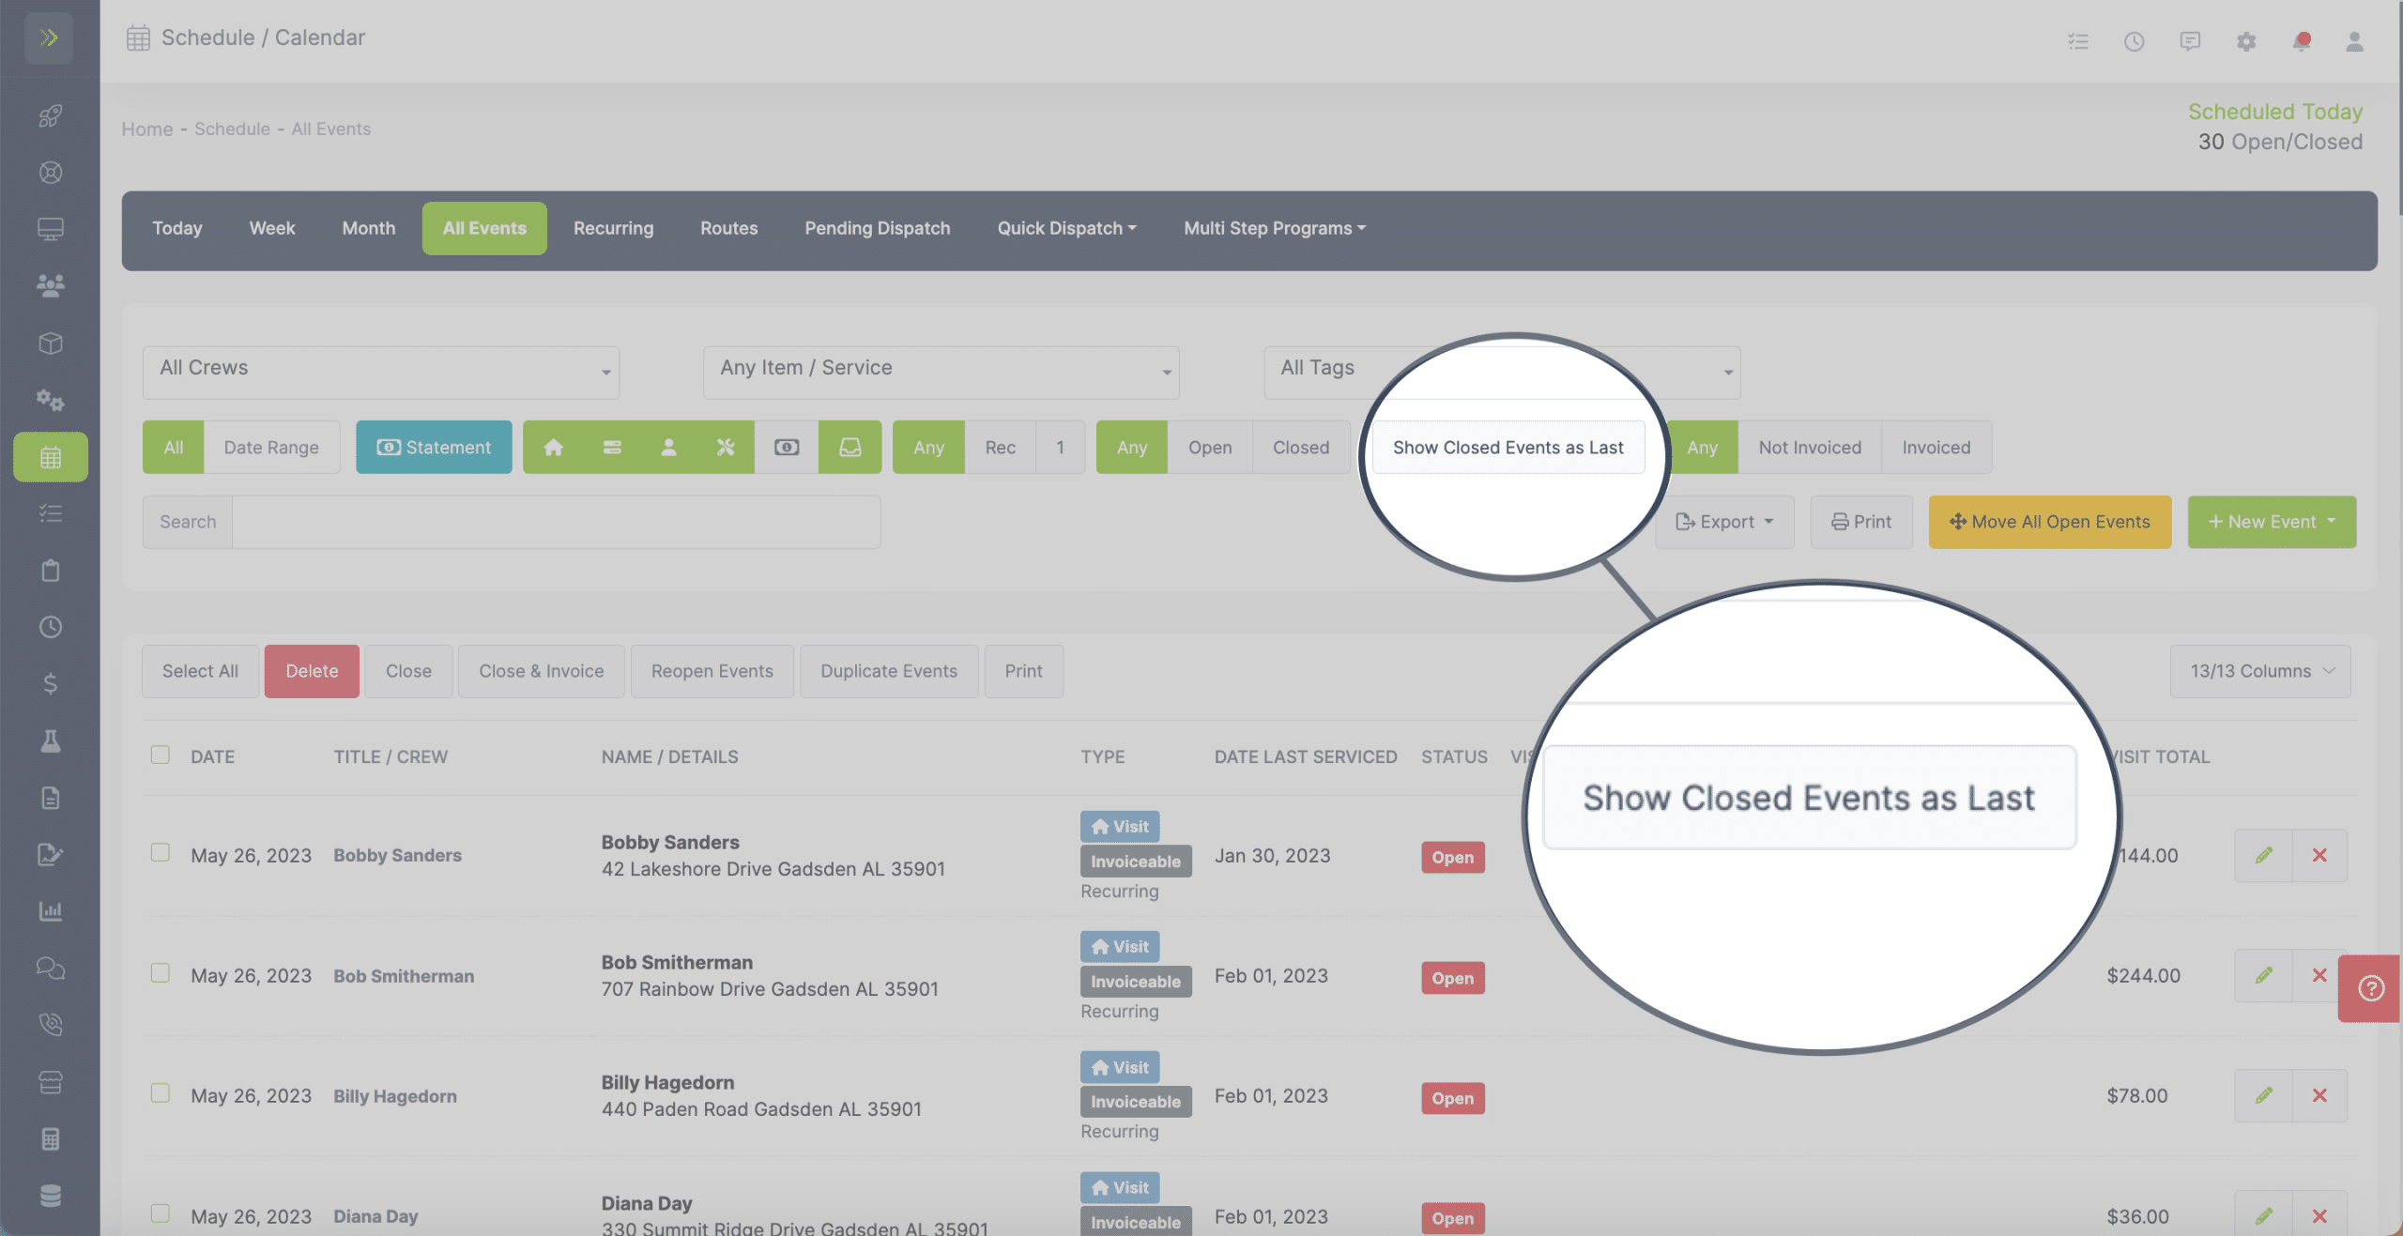
Task: Expand the Quick Dispatch menu
Action: [1066, 229]
